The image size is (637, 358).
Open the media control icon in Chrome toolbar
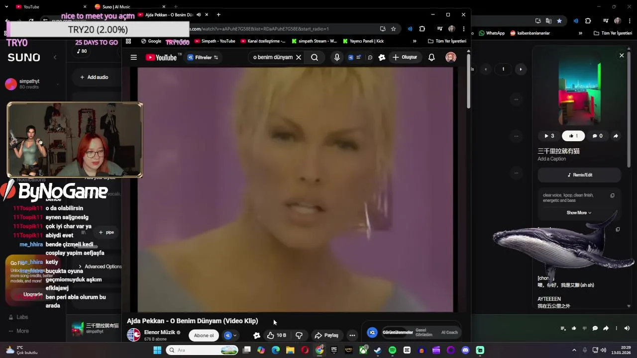coord(440,29)
